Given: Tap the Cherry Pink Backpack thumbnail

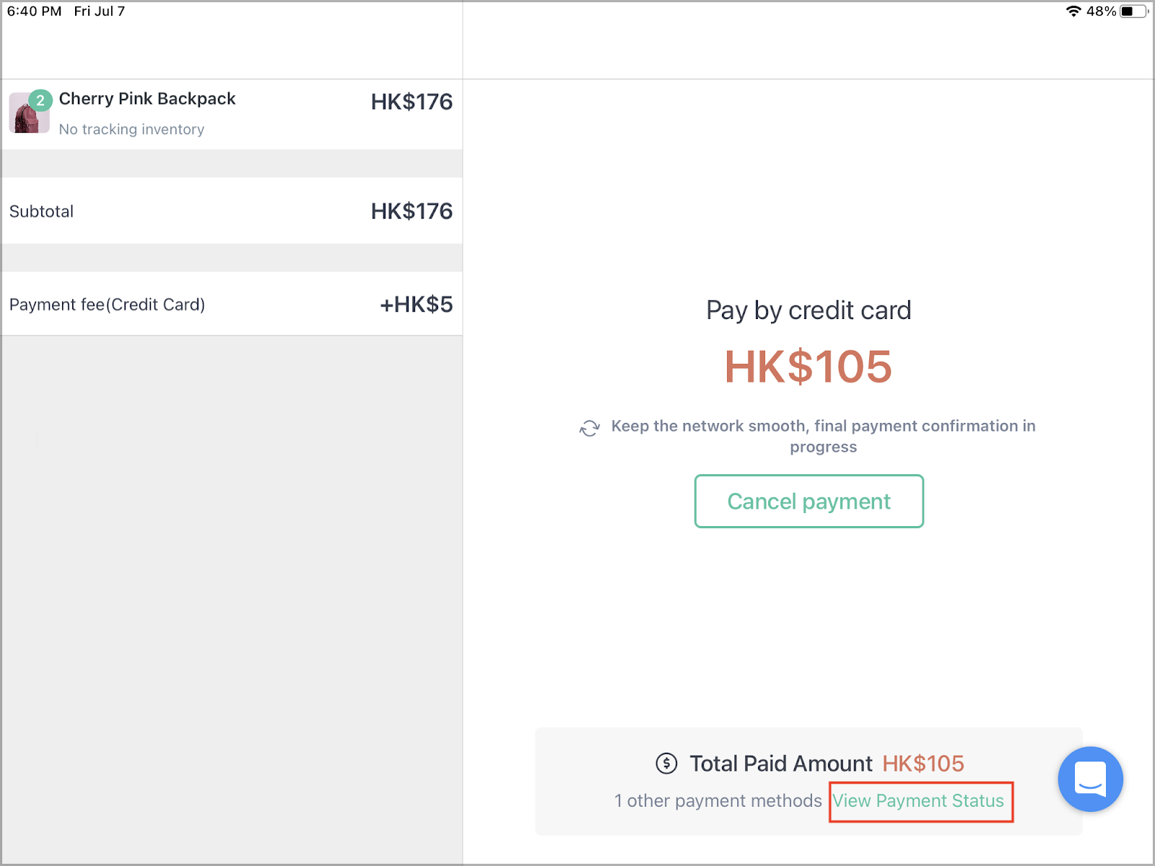Looking at the screenshot, I should coord(29,113).
